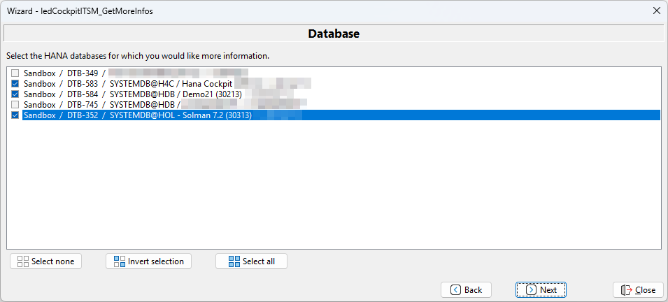Select the DTB-584 Demo21 (30213) row text
Viewport: 668px width, 302px height.
point(133,94)
